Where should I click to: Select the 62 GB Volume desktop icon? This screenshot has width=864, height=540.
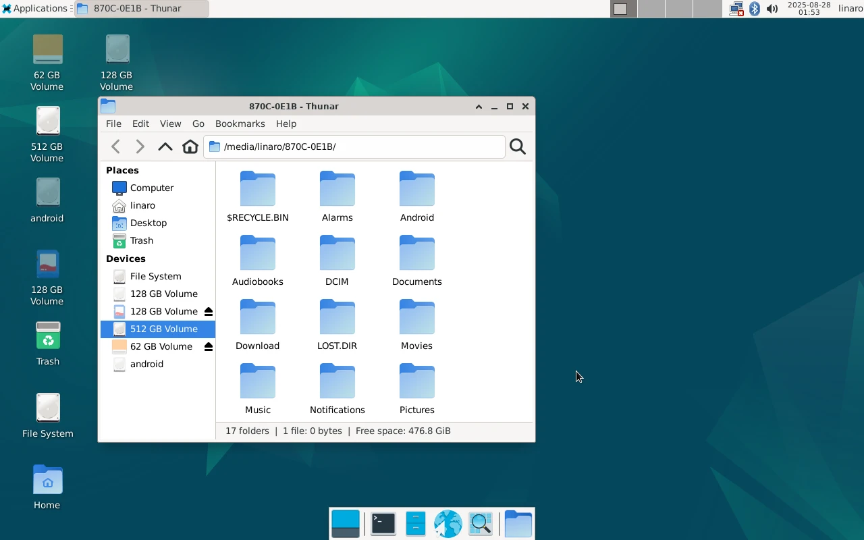[47, 63]
